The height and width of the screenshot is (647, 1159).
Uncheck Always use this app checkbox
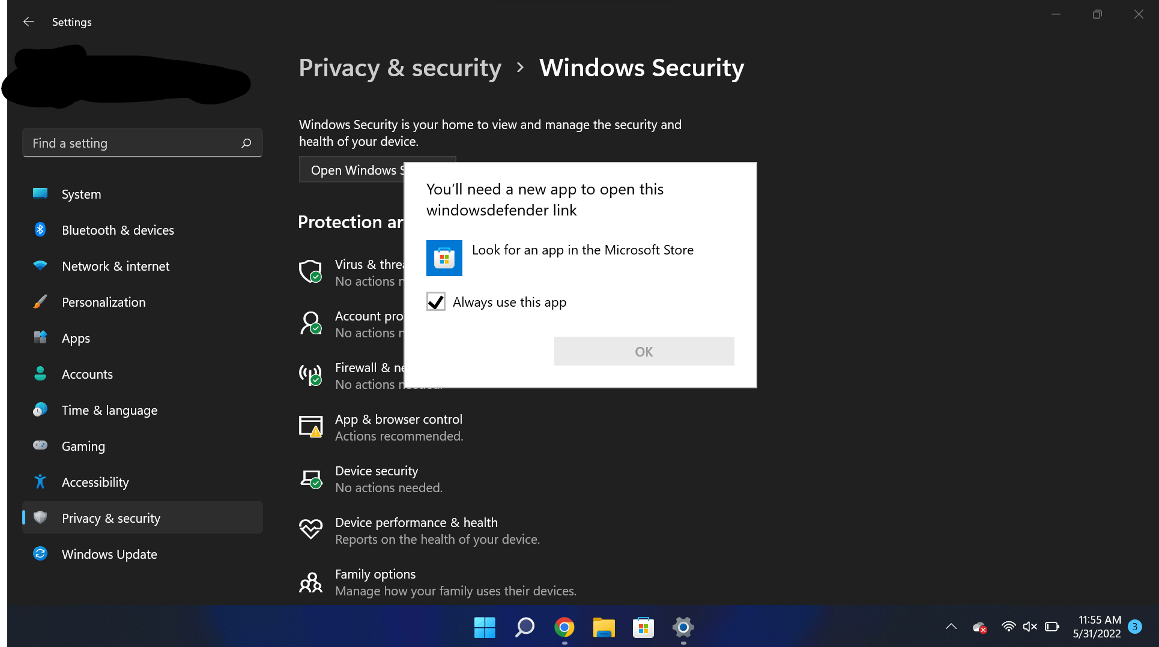click(x=436, y=301)
